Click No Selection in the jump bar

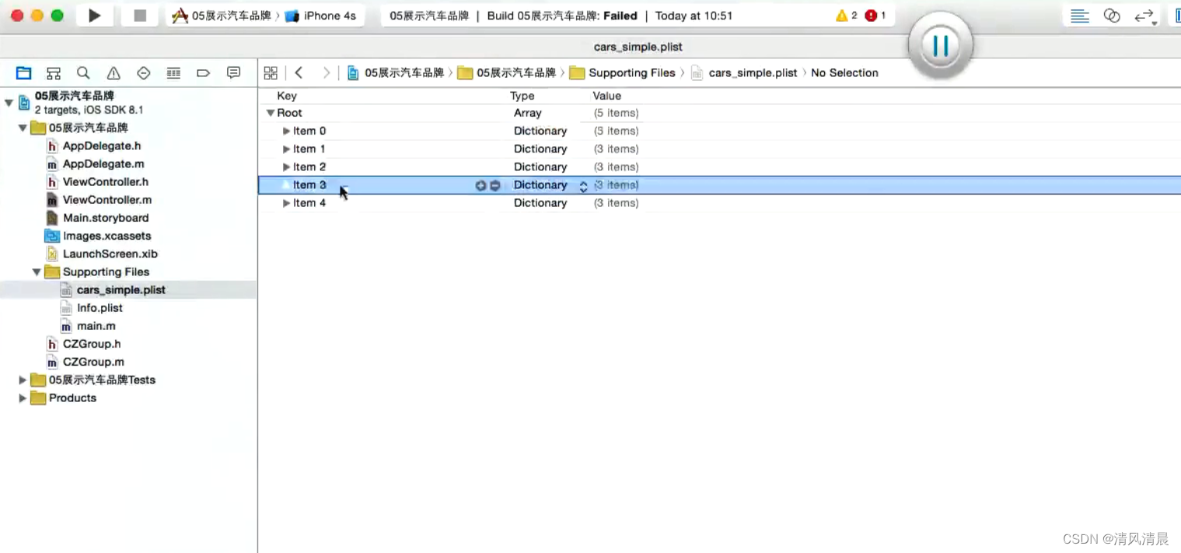click(844, 73)
